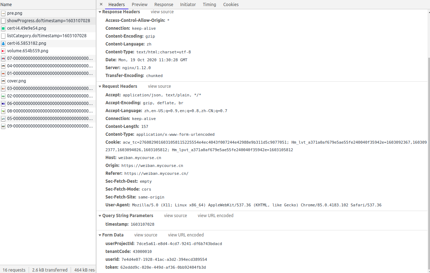This screenshot has height=273, width=430.
Task: Collapse the Response Headers section
Action: [x=100, y=11]
